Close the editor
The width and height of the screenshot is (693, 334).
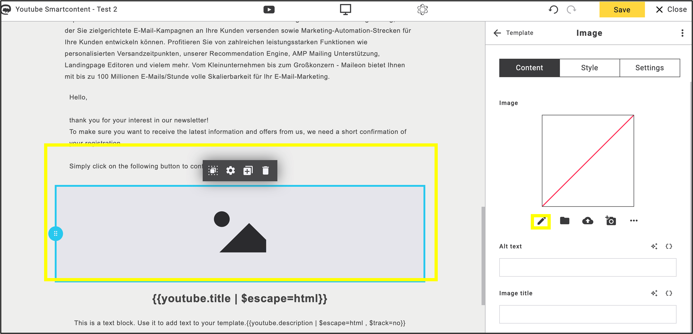pos(671,10)
